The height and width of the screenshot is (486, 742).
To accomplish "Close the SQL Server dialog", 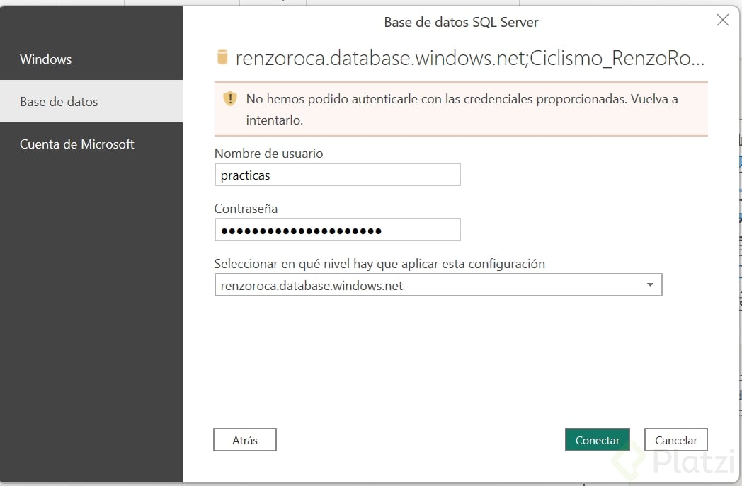I will point(722,21).
